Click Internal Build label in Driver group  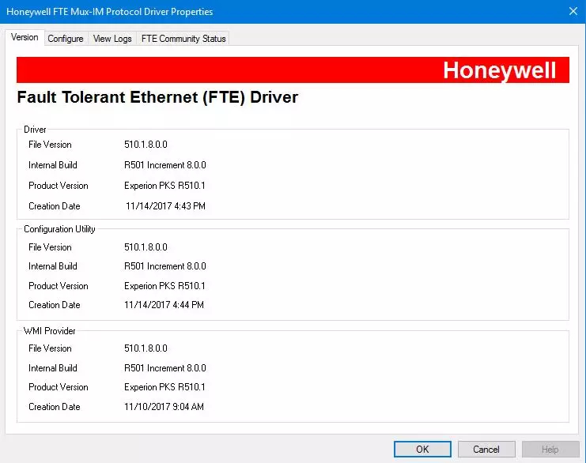(53, 165)
